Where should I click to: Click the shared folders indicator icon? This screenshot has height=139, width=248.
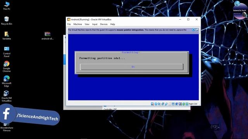(x=170, y=104)
